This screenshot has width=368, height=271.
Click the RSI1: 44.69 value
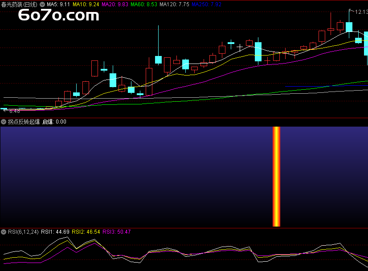tap(55, 232)
